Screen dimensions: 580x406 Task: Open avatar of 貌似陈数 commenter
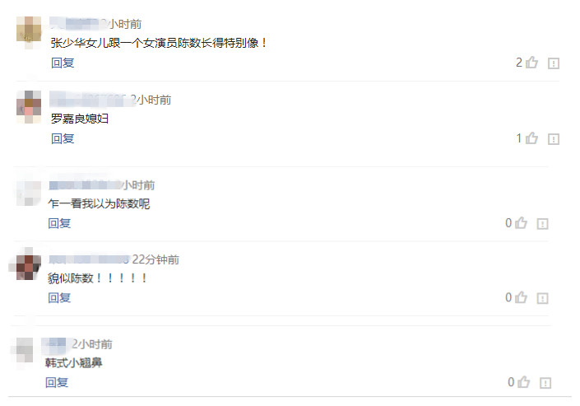pos(26,266)
